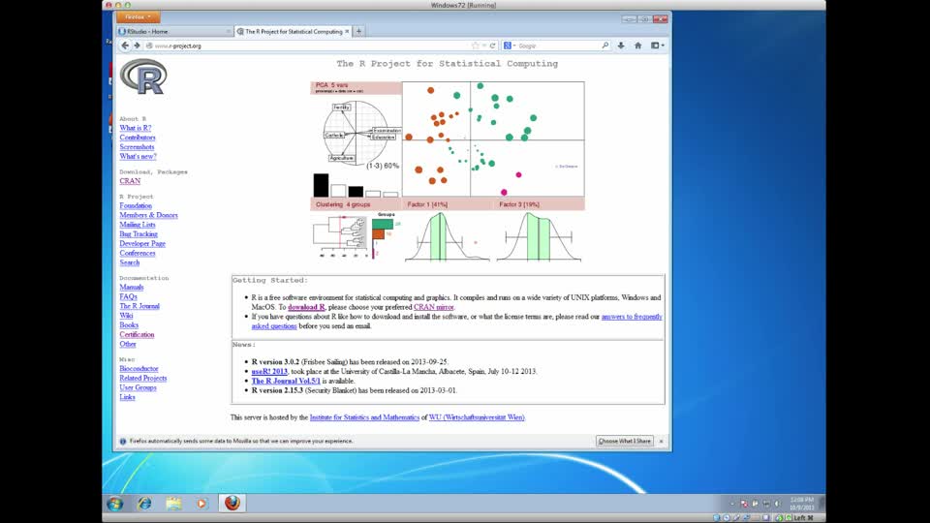Click the PCA clustering graphic image

[448, 172]
